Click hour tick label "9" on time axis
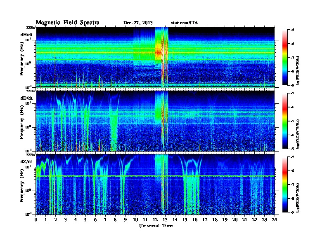327x252 pixels. click(x=126, y=219)
